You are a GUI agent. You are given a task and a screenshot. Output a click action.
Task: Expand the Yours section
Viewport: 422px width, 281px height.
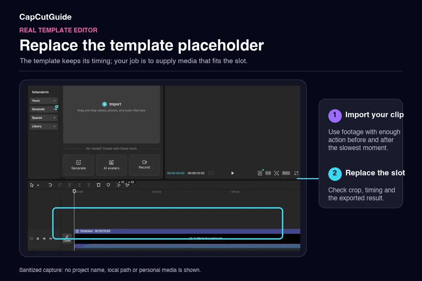coord(44,101)
